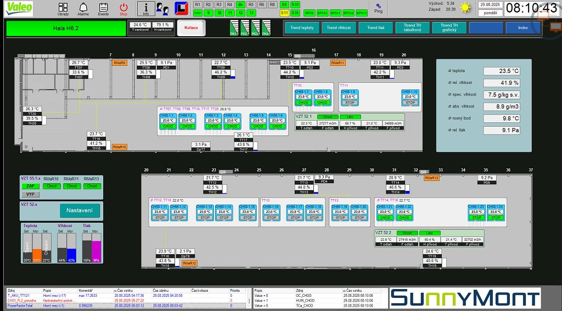Switch VZT 55.1.x on with ZAP

tap(31, 186)
